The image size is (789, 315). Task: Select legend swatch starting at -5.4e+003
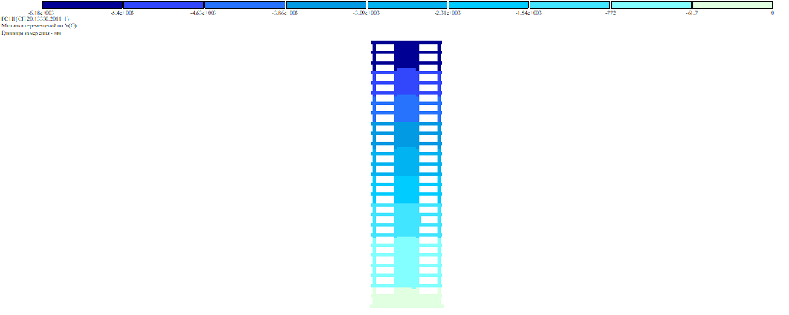(163, 5)
